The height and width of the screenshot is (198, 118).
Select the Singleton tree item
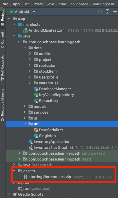tap(62, 136)
